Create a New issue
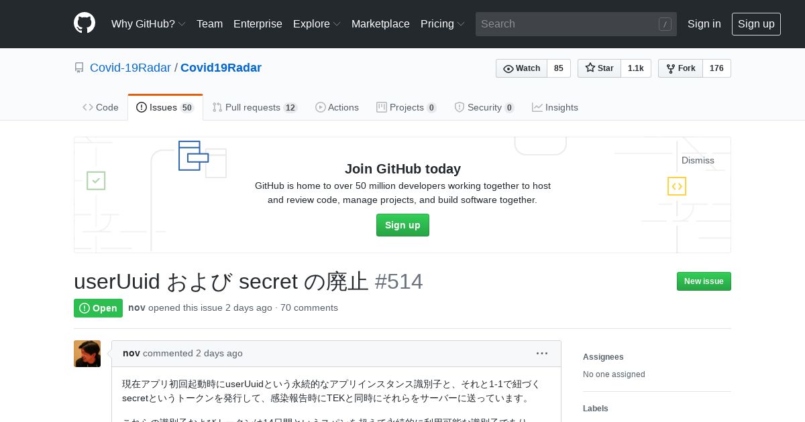Viewport: 805px width, 422px height. [704, 281]
